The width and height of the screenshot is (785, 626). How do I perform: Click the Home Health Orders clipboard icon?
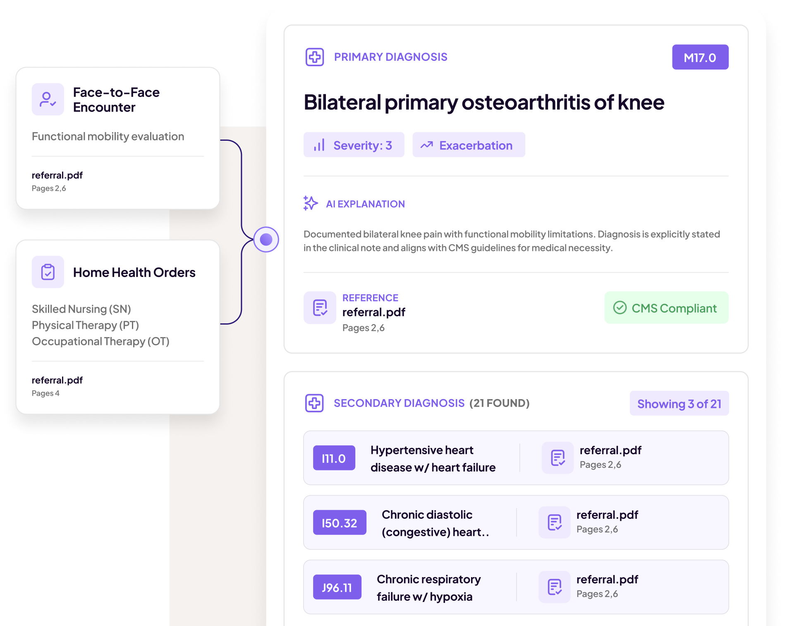coord(48,272)
